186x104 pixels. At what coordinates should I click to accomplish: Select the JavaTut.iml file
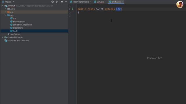pyautogui.click(x=15, y=34)
